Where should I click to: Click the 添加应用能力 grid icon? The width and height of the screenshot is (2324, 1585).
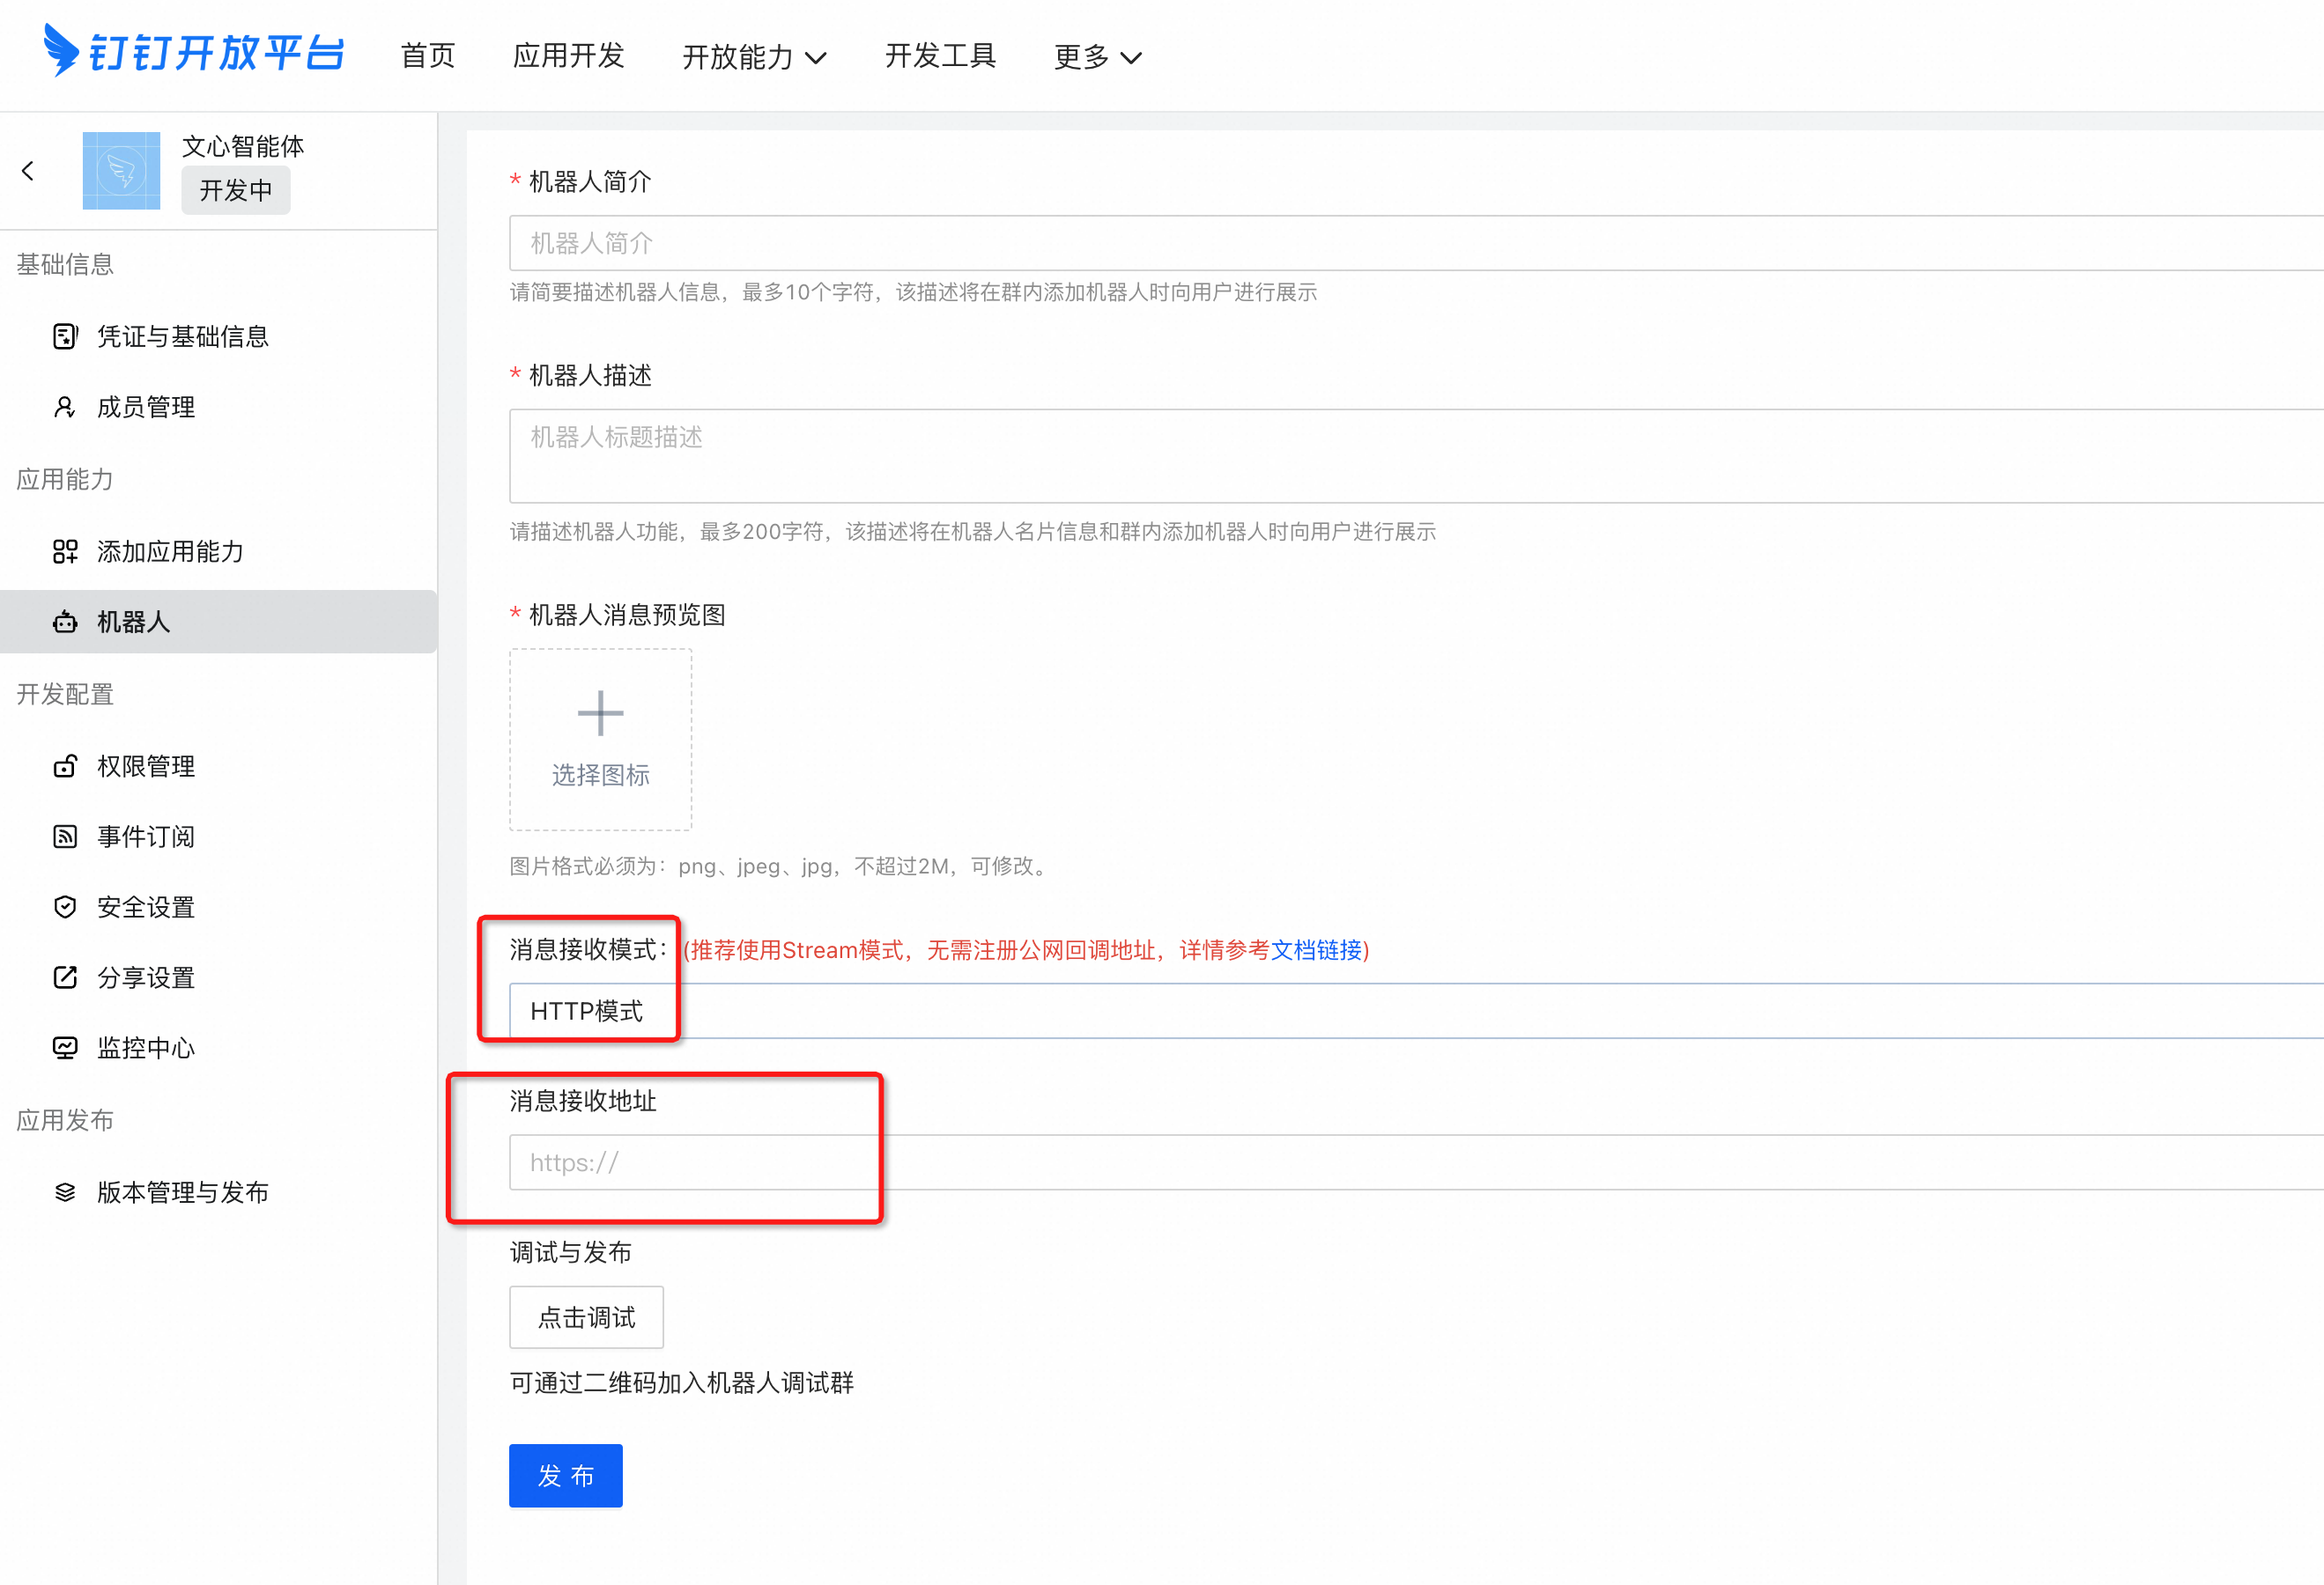(65, 551)
